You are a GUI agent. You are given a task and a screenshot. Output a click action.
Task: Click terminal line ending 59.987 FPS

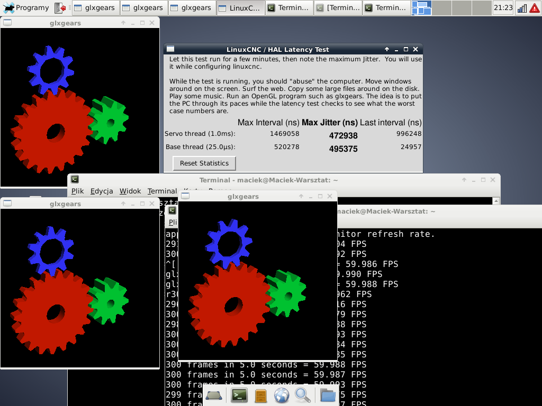pyautogui.click(x=266, y=375)
